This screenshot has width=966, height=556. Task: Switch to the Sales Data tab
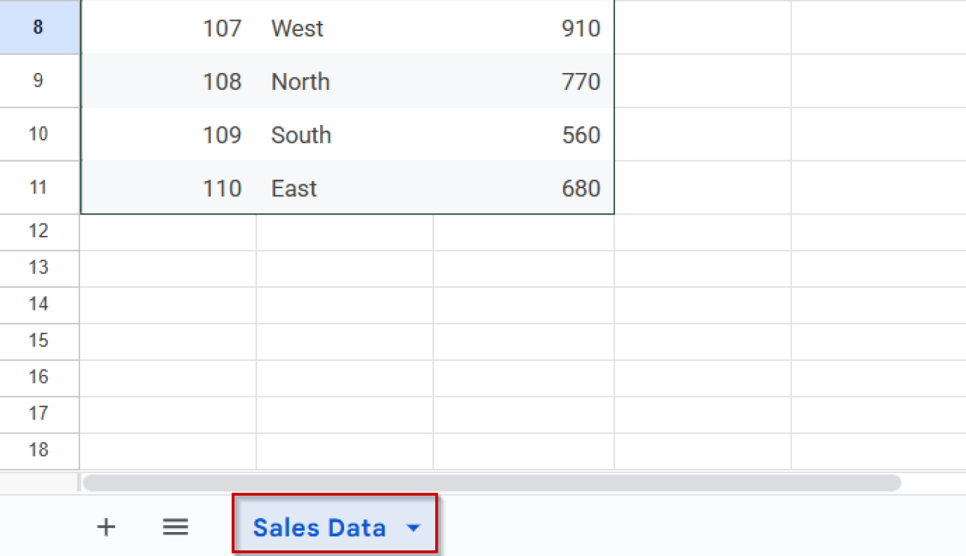pos(321,528)
